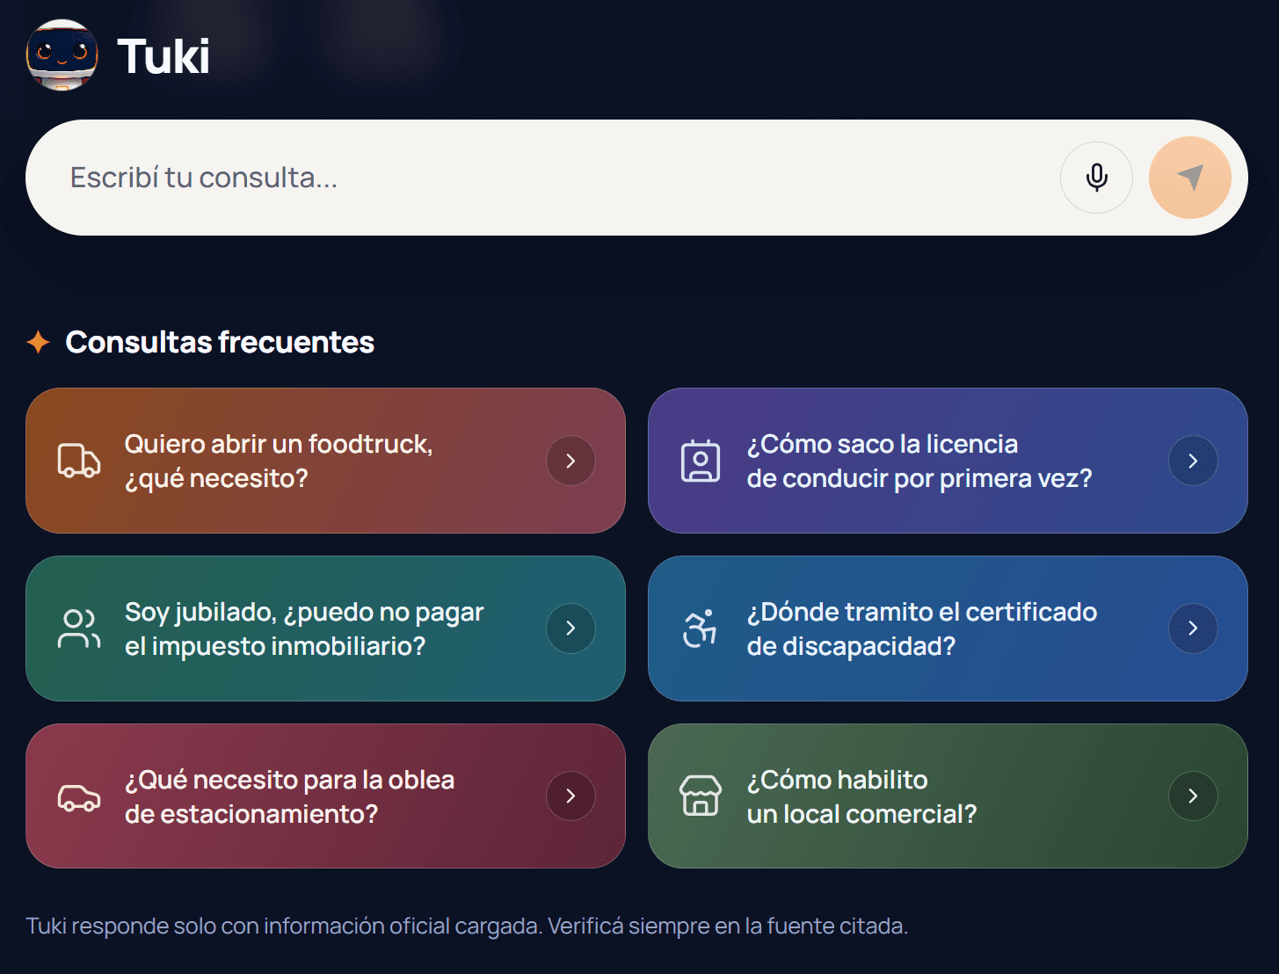Open local comercial question via chevron

(1193, 796)
